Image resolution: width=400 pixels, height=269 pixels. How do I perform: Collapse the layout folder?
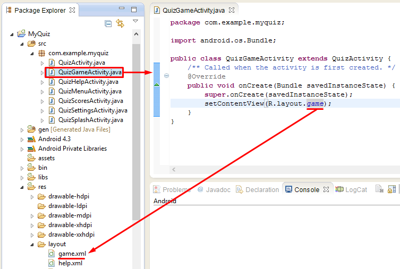[32, 245]
